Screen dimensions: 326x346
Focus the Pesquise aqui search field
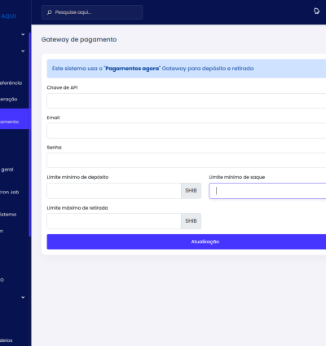(x=92, y=12)
